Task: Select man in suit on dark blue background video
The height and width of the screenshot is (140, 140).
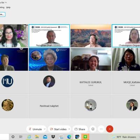Action: pyautogui.click(x=14, y=59)
